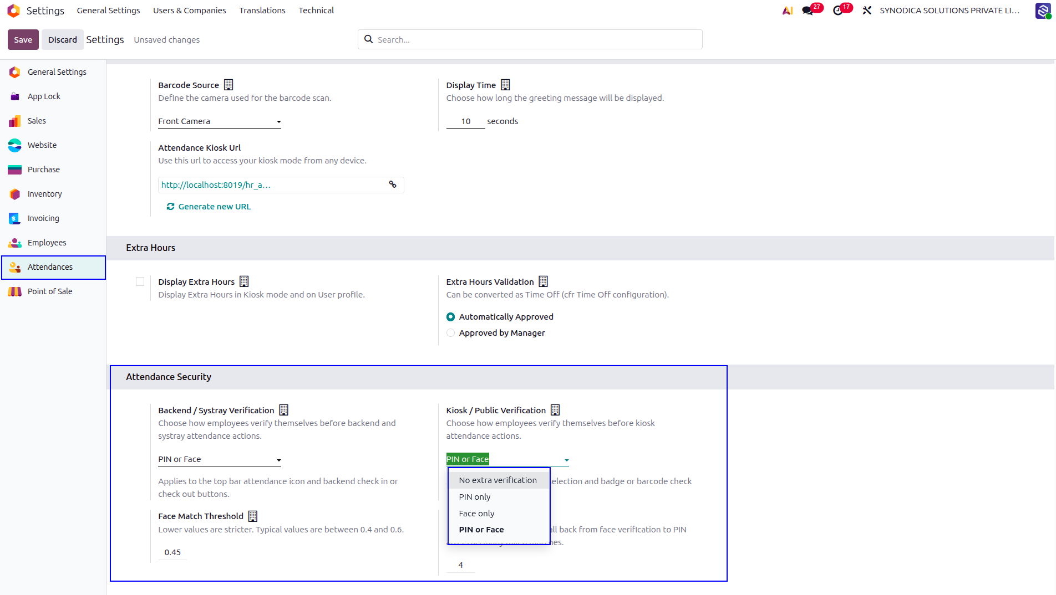Open the Inventory settings tab label

[x=45, y=194]
